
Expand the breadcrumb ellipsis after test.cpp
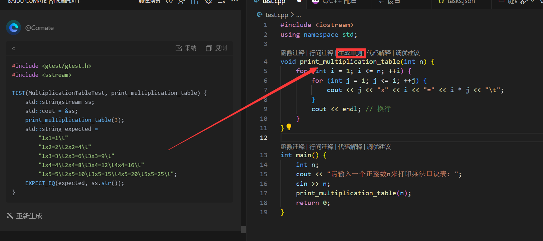coord(299,15)
